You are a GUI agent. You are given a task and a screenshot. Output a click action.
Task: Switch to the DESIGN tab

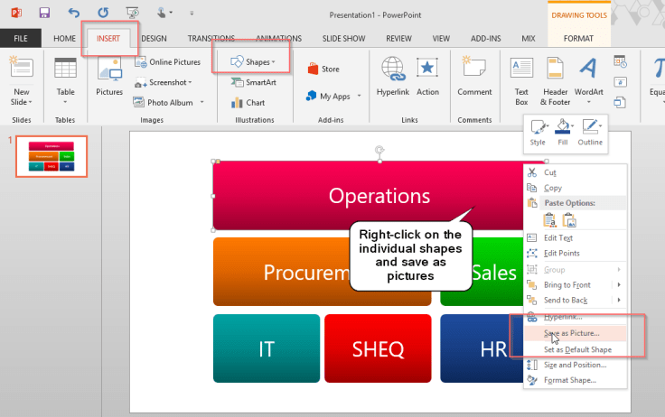[154, 39]
